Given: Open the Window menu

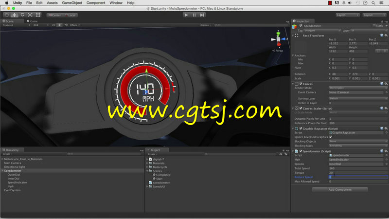Looking at the screenshot, I should tap(116, 3).
